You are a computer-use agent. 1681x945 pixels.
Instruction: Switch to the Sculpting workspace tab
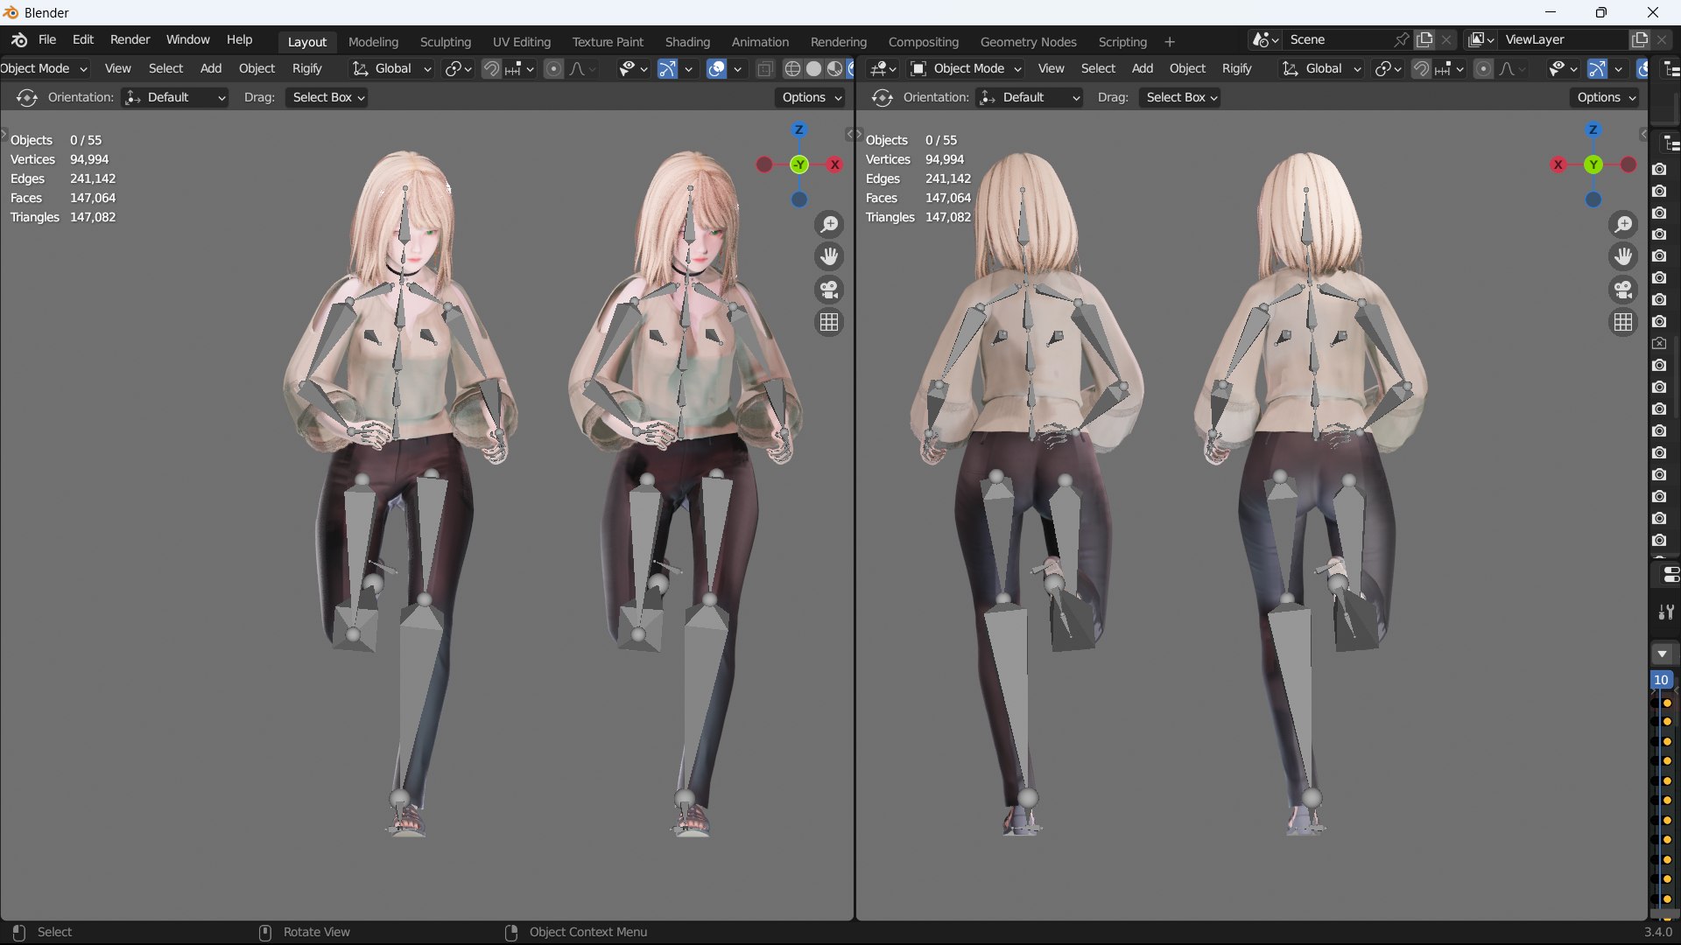pos(445,42)
